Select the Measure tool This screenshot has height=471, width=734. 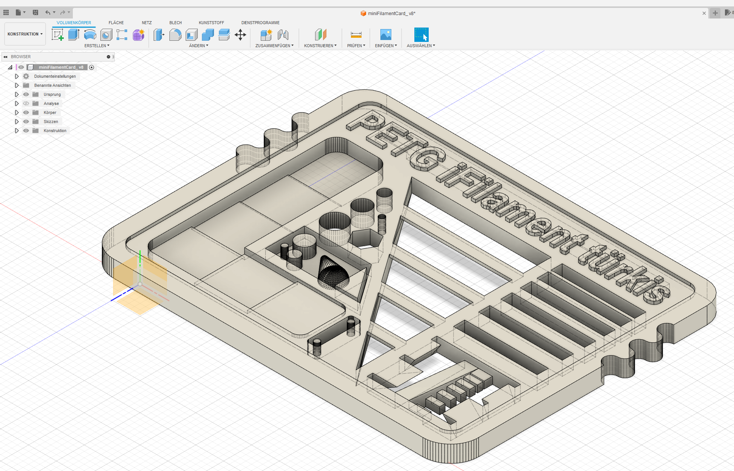click(356, 35)
